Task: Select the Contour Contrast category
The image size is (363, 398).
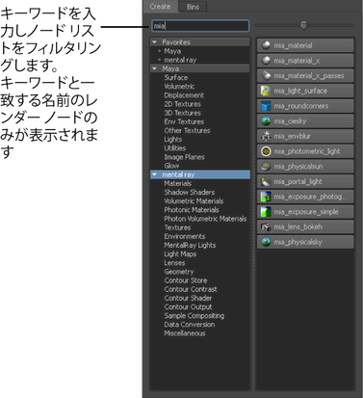Action: [x=191, y=289]
